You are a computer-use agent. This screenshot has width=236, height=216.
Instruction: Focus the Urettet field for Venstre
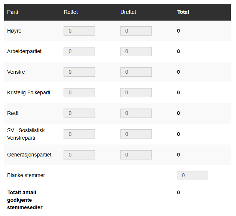tap(136, 72)
